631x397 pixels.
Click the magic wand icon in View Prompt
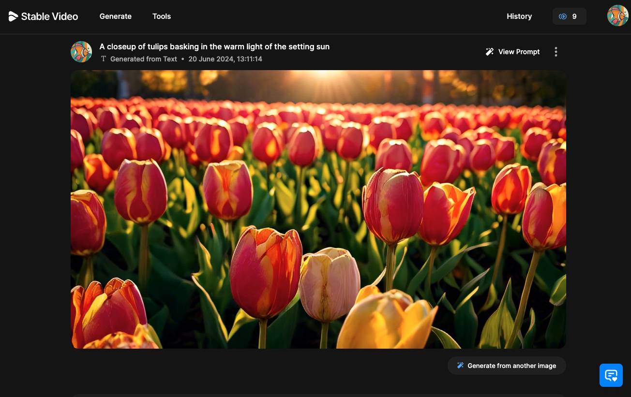490,52
